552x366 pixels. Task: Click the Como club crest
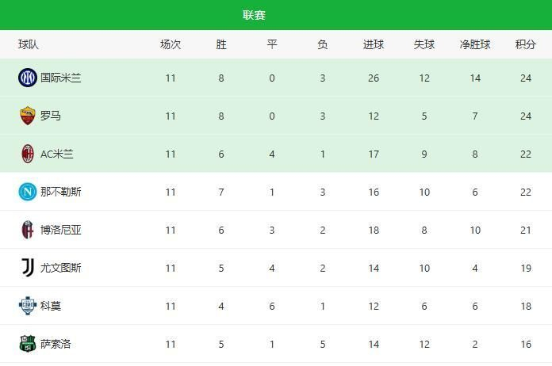(28, 306)
